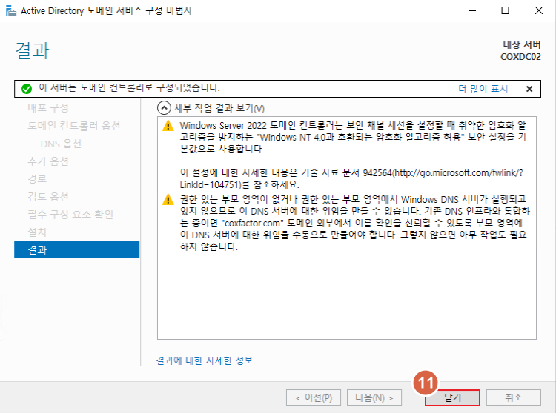Click the disabled 다음(N) button

tap(374, 397)
